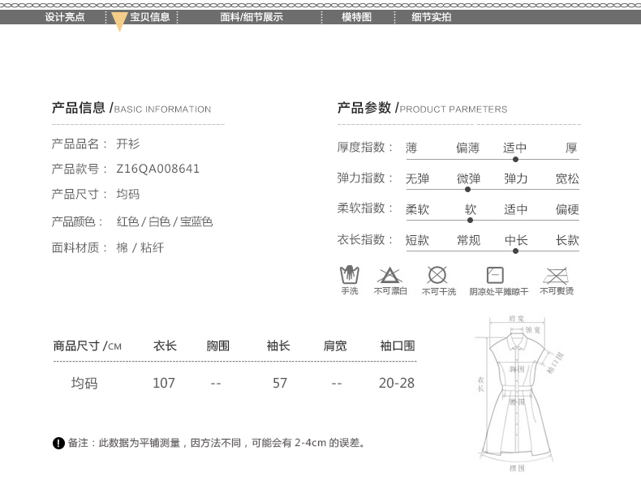Click the 衣长指数 slider dot
This screenshot has width=641, height=485.
pos(515,251)
